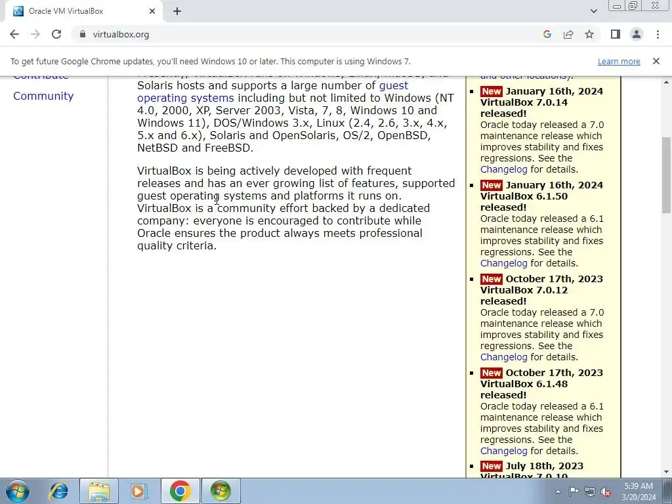The image size is (672, 504).
Task: Go back using the browser back arrow
Action: pyautogui.click(x=14, y=34)
